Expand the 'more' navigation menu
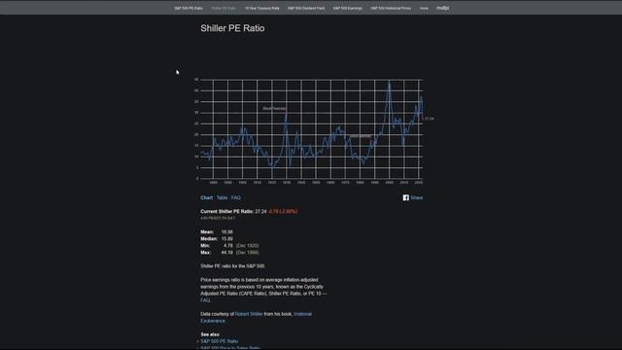Image resolution: width=622 pixels, height=350 pixels. [x=424, y=8]
